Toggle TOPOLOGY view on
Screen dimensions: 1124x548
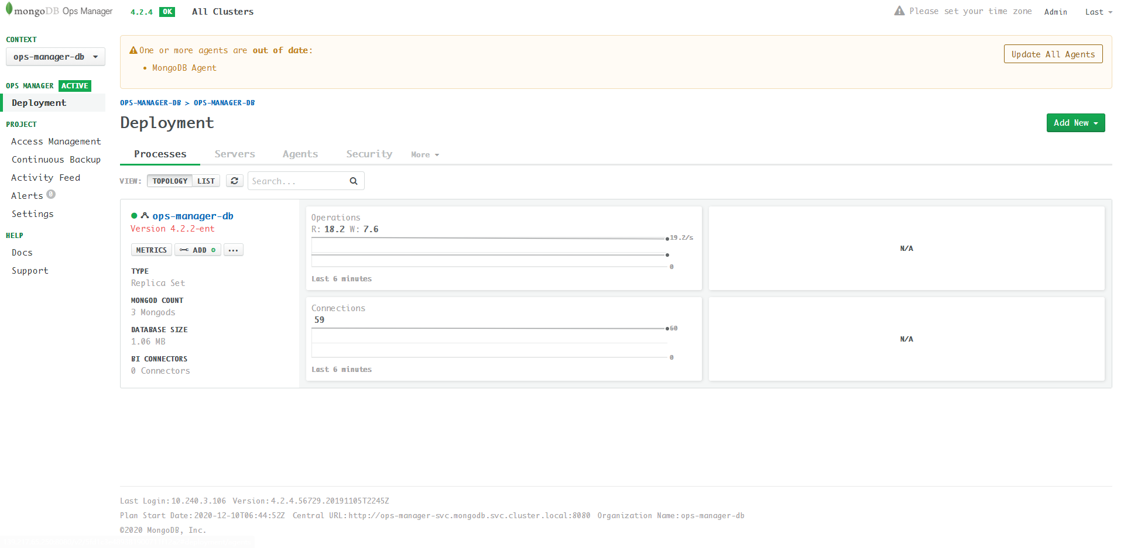tap(169, 181)
